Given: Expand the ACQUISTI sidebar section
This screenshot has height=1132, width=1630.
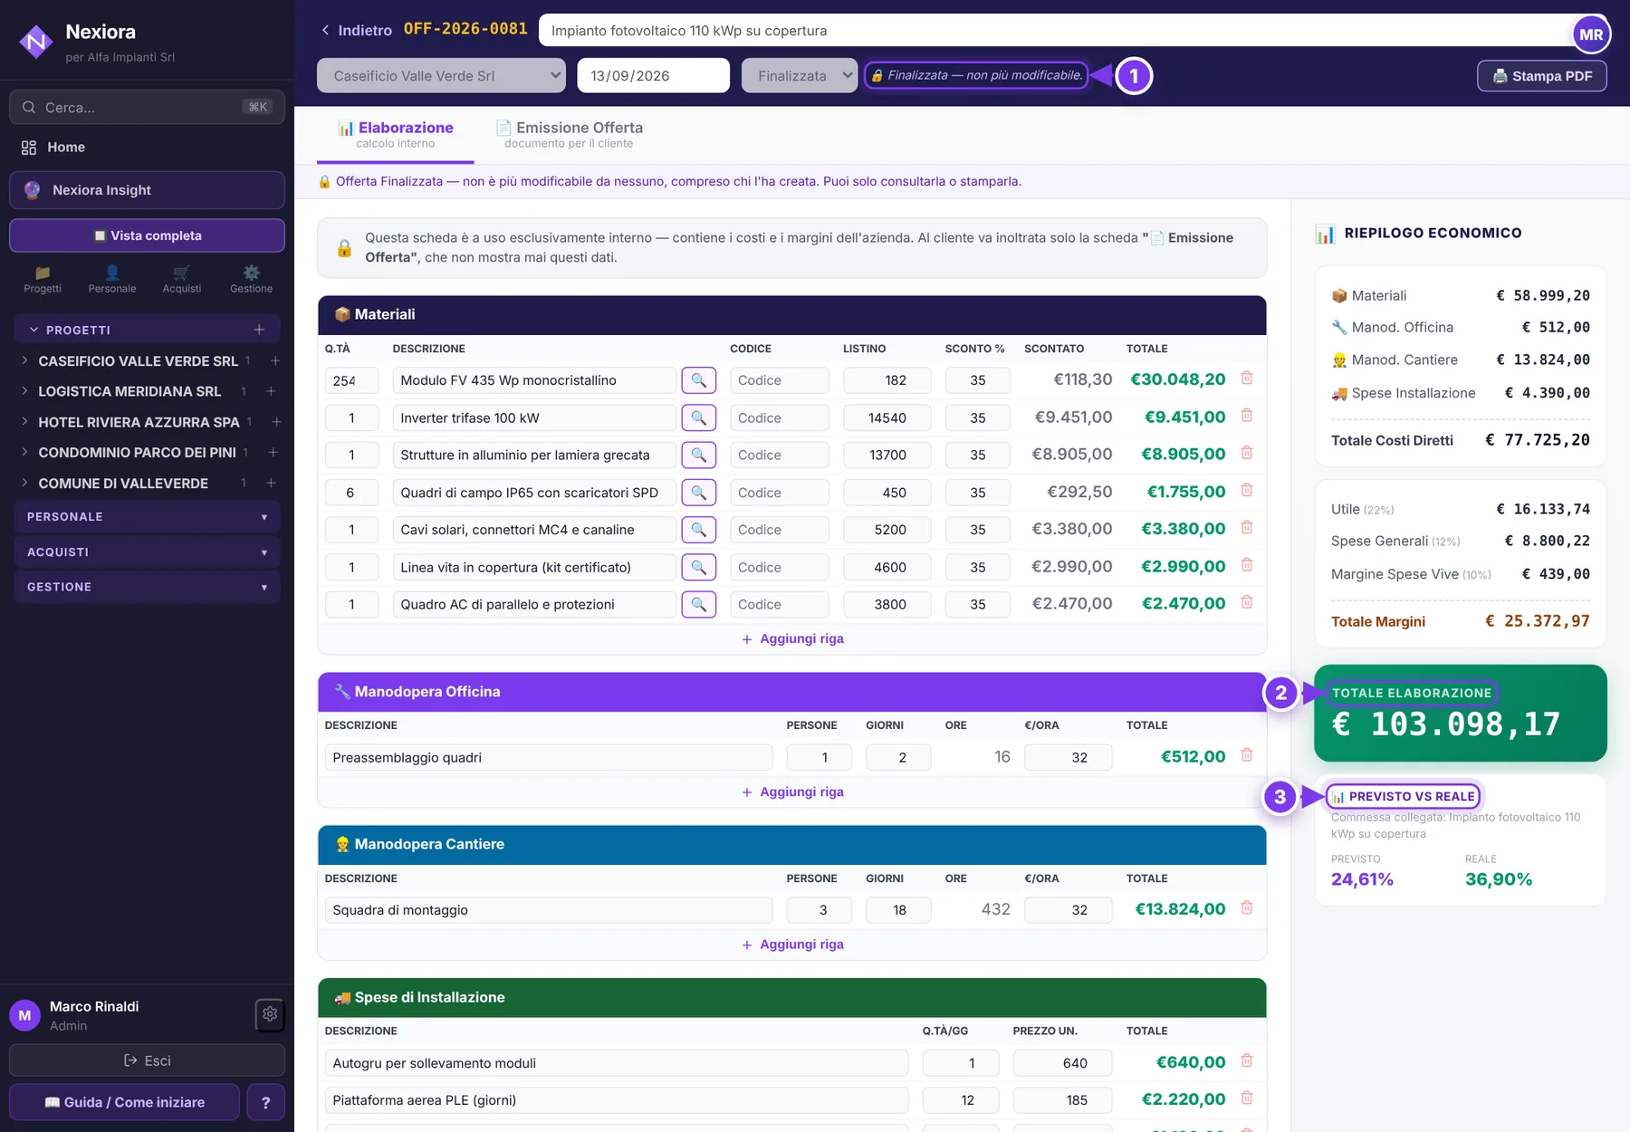Looking at the screenshot, I should tap(147, 552).
